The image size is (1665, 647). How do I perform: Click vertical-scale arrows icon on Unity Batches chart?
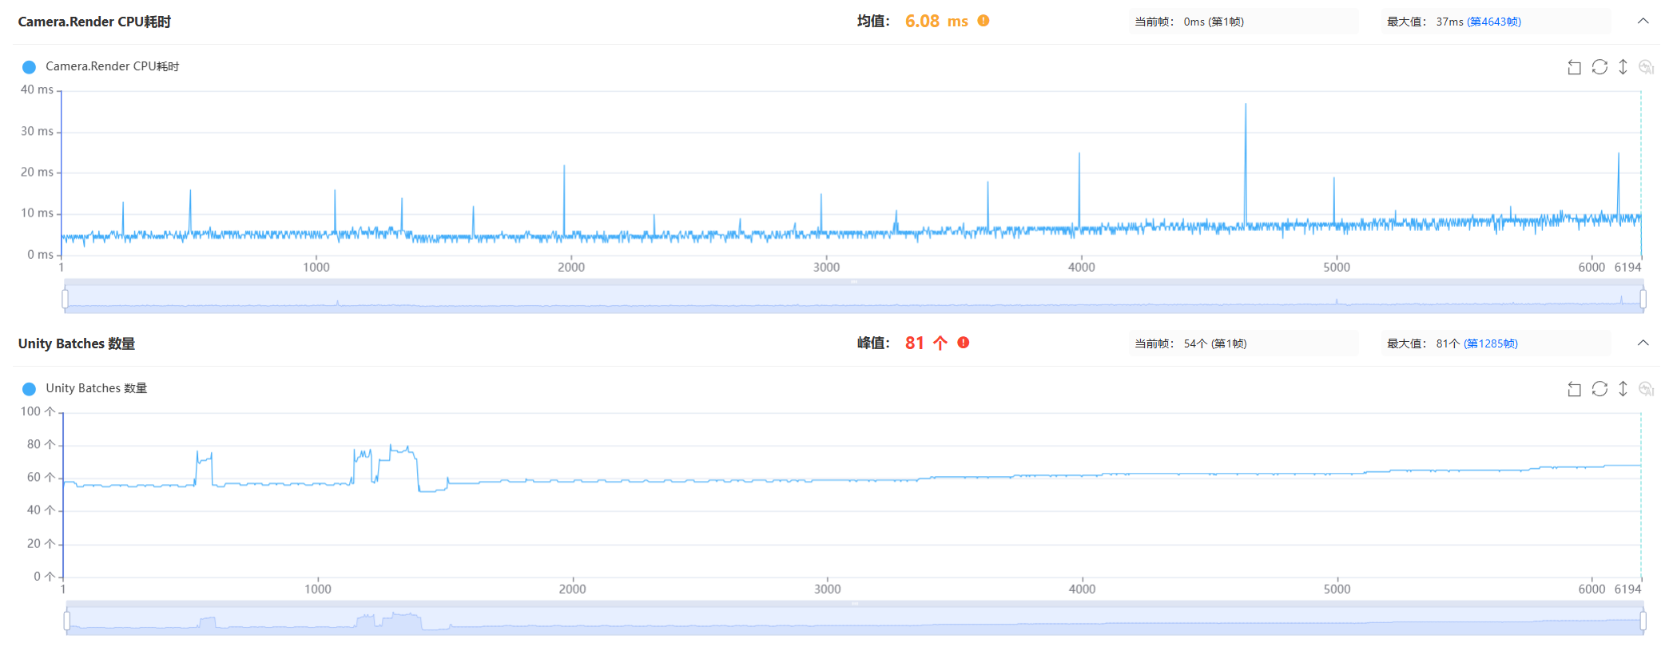coord(1623,389)
